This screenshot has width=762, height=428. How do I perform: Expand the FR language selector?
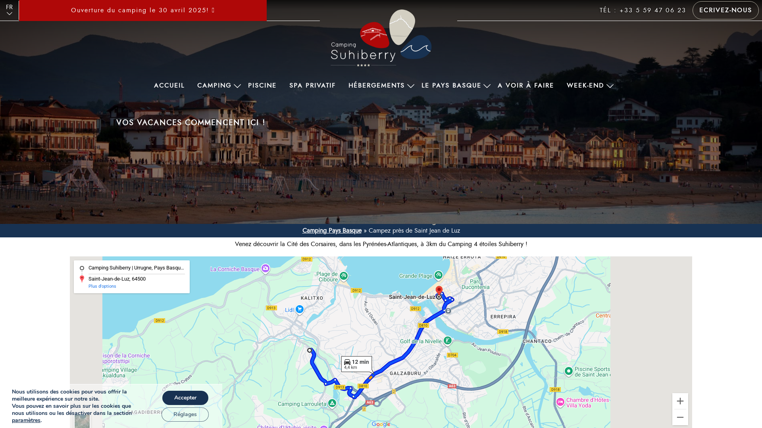[9, 10]
